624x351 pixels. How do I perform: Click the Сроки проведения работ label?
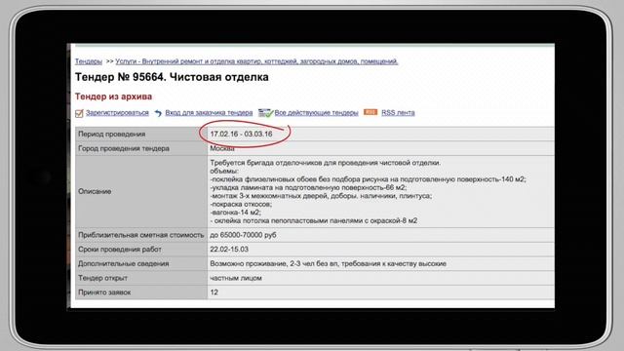120,250
